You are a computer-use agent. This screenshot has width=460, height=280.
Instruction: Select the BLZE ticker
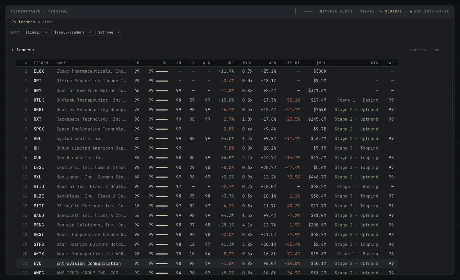[x=39, y=196]
